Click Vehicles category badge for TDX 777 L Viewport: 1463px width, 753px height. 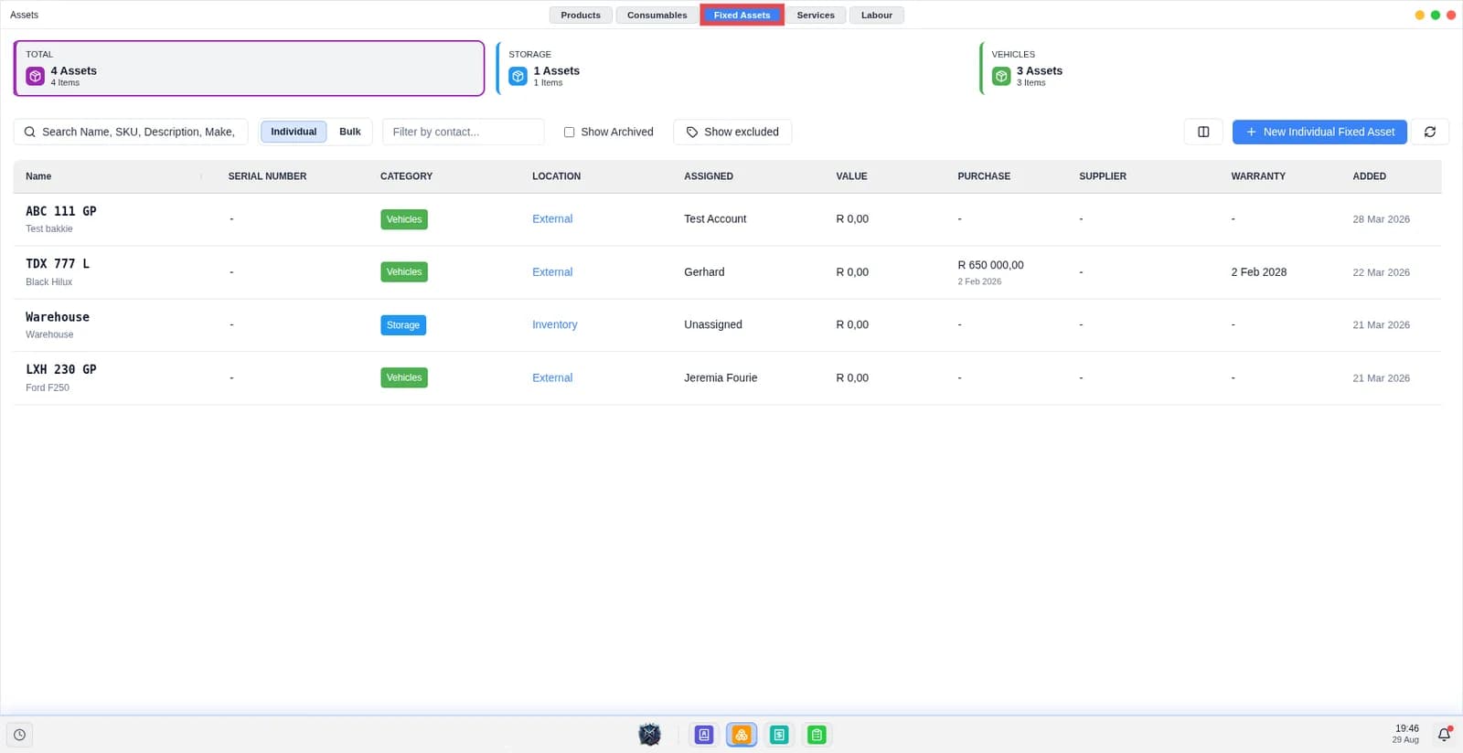tap(404, 272)
